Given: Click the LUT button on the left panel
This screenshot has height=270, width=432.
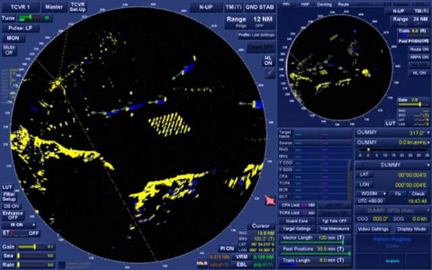Looking at the screenshot, I should tap(7, 187).
